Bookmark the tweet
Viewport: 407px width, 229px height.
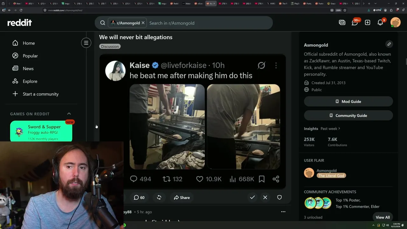pyautogui.click(x=262, y=179)
